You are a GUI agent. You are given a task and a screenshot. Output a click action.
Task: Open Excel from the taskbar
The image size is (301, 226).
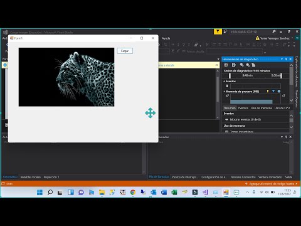pos(174,192)
